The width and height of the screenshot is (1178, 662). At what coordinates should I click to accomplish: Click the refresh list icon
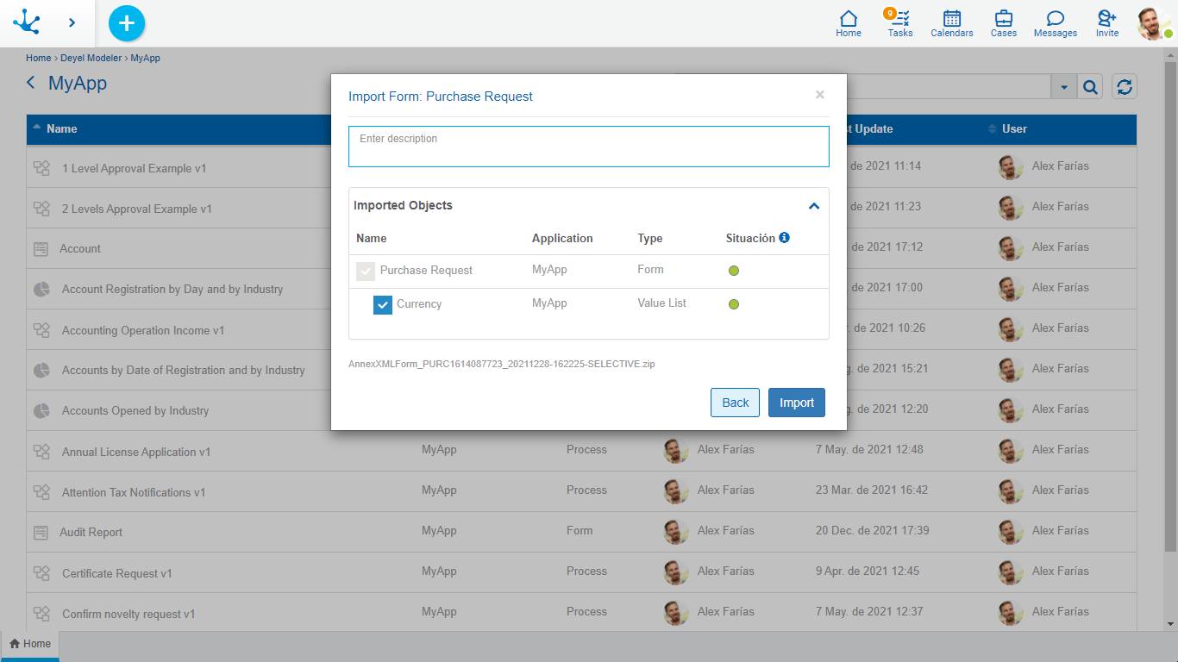point(1124,86)
